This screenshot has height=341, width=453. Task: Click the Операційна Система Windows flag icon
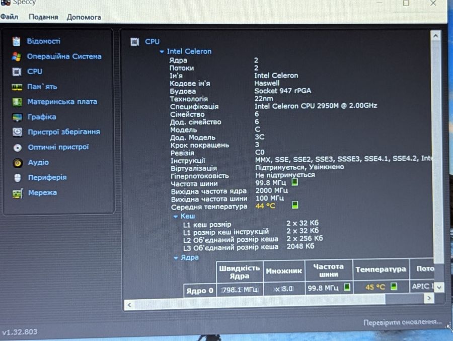pos(17,57)
